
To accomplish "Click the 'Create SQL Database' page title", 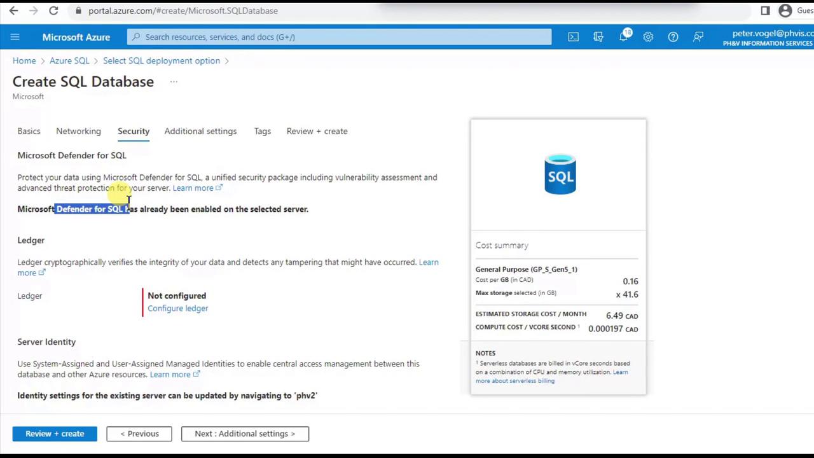I will [x=83, y=81].
